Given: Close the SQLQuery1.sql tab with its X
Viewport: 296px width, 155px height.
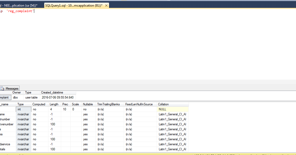Looking at the screenshot, I should pyautogui.click(x=106, y=5).
